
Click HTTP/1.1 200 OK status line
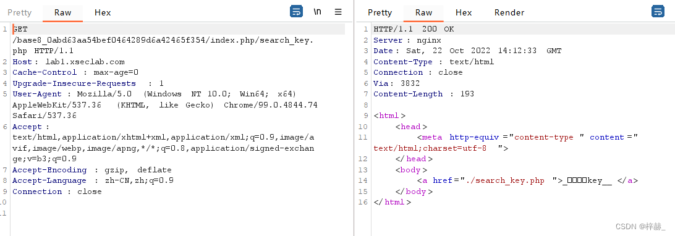pos(414,29)
